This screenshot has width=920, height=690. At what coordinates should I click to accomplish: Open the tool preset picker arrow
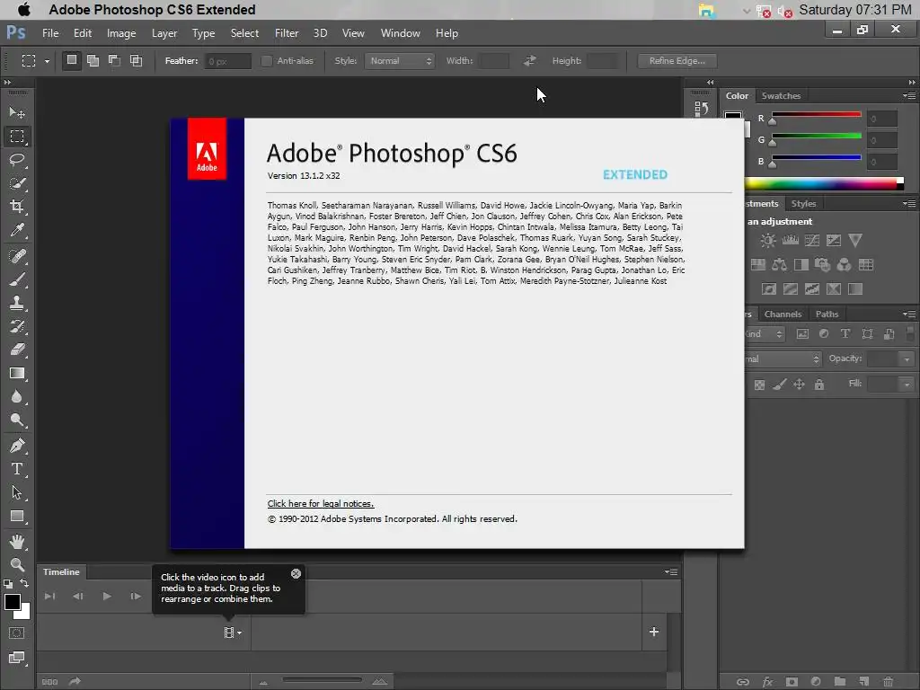(47, 61)
